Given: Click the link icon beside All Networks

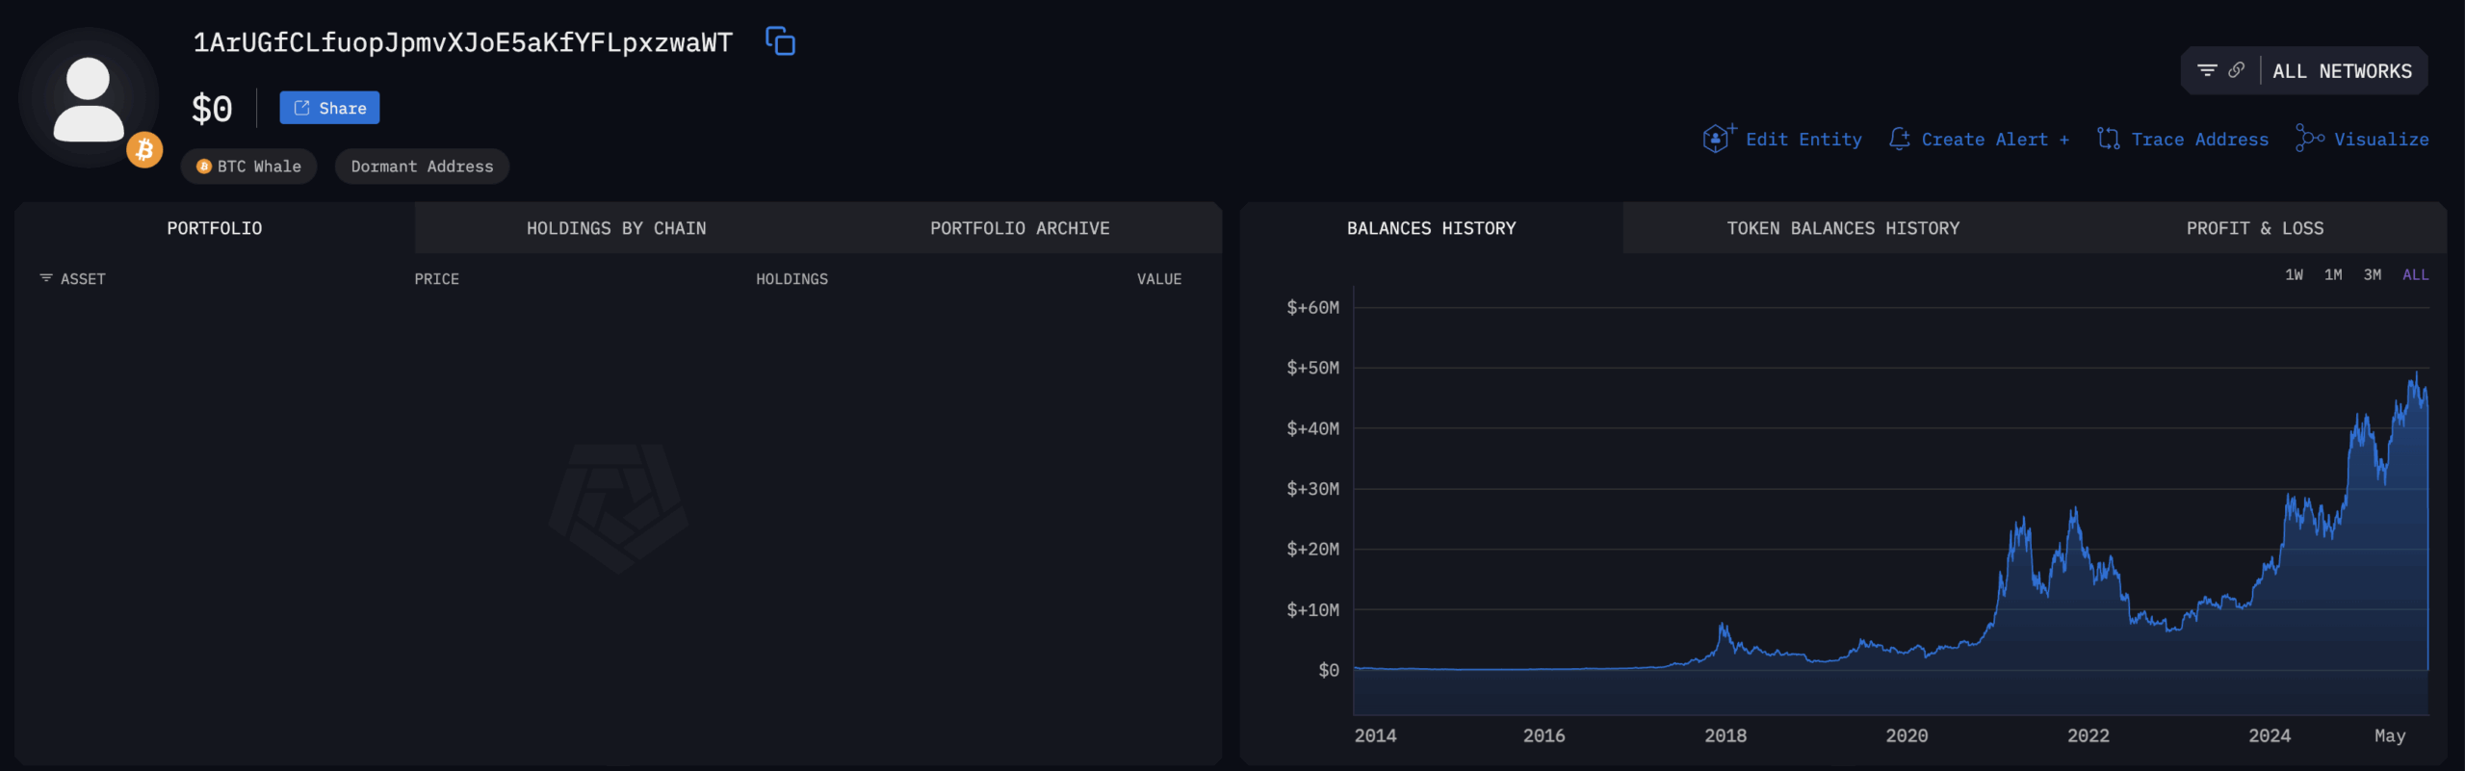Looking at the screenshot, I should point(2237,70).
